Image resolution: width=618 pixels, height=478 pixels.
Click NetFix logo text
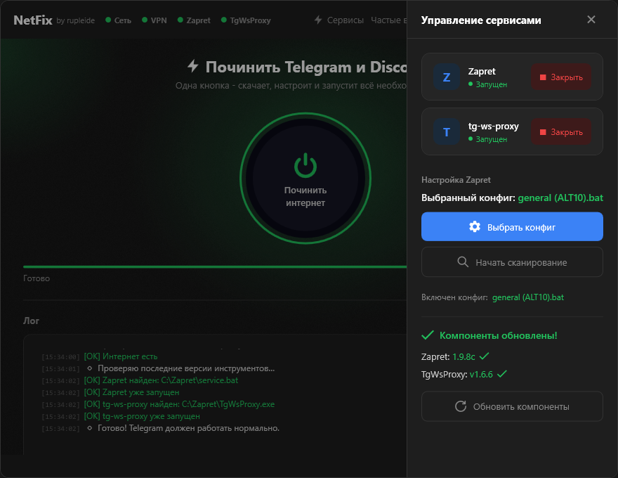click(x=33, y=20)
